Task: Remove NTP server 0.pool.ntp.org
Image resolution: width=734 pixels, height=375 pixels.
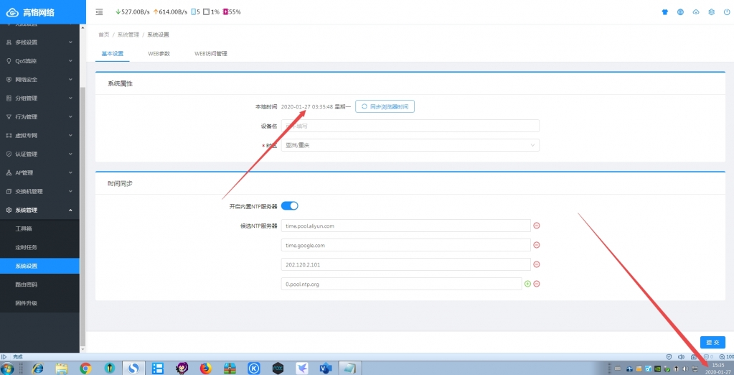Action: (537, 284)
